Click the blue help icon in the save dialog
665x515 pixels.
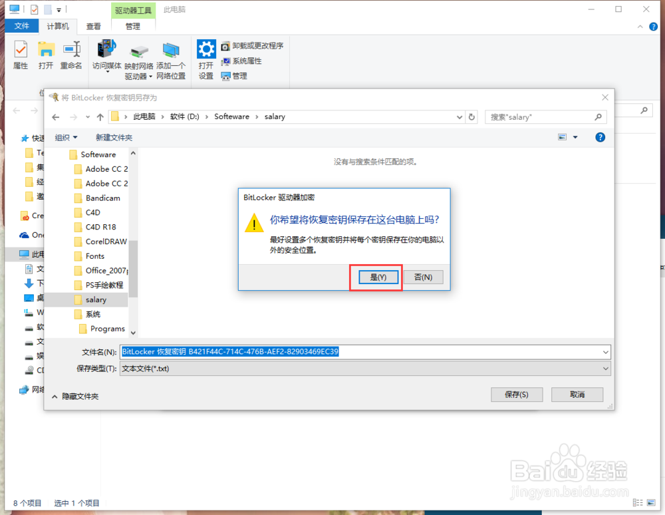(600, 137)
